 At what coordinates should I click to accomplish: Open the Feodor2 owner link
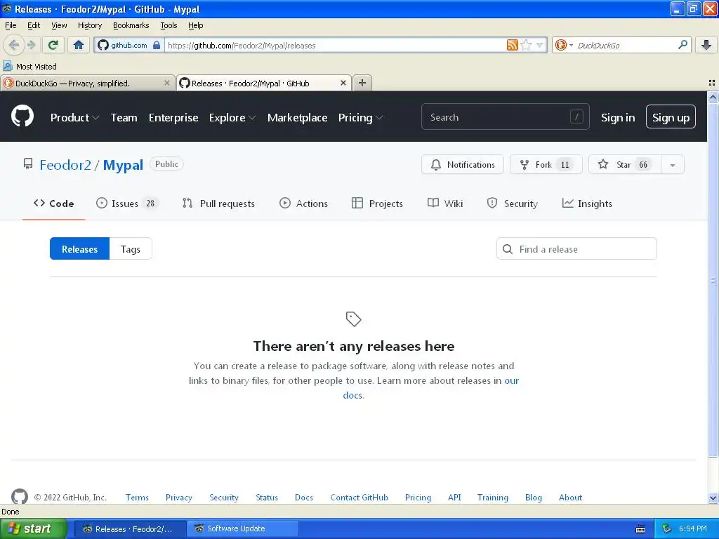point(65,165)
